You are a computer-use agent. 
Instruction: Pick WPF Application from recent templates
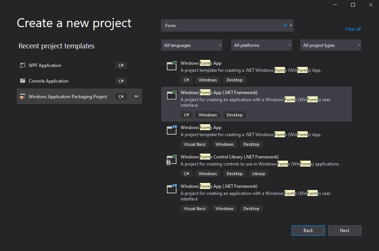tap(45, 65)
